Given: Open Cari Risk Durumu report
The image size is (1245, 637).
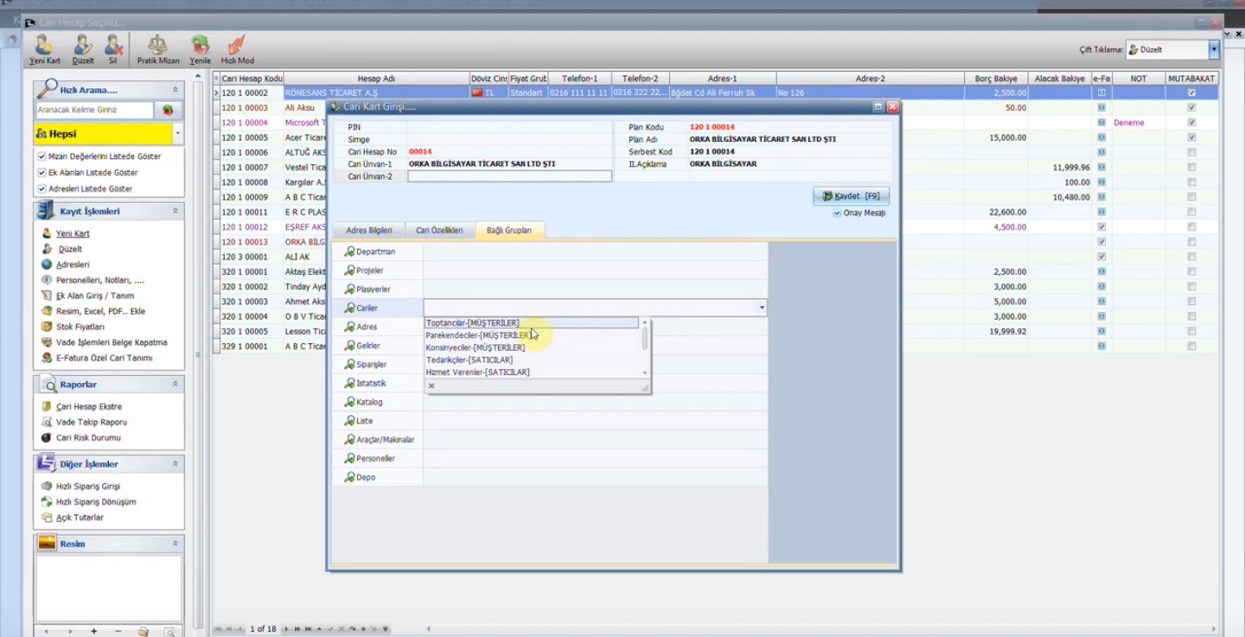Looking at the screenshot, I should (88, 437).
